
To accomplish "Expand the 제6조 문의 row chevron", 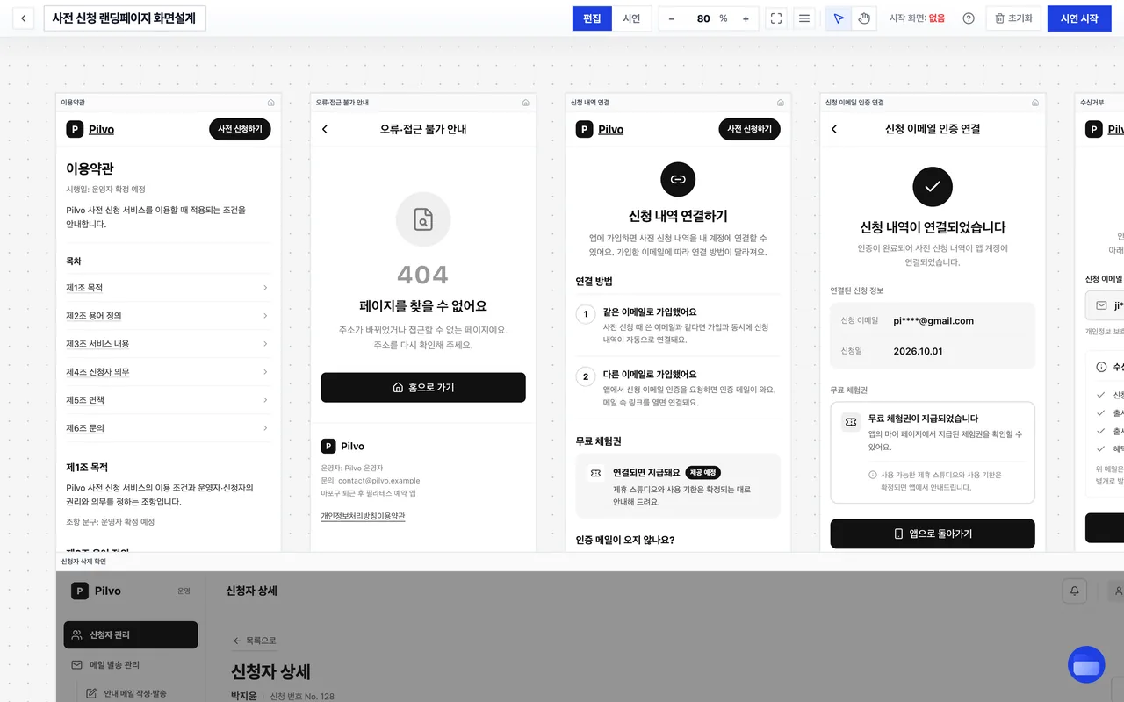I will click(265, 428).
